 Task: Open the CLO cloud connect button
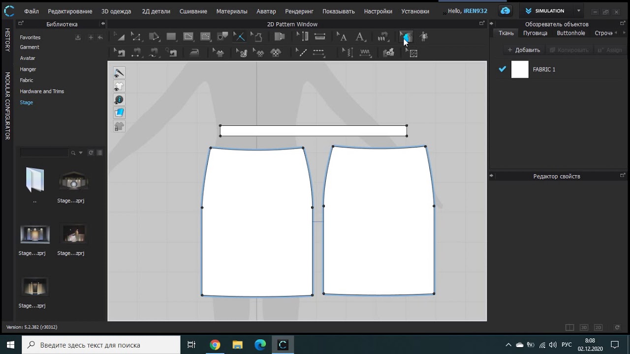click(505, 11)
